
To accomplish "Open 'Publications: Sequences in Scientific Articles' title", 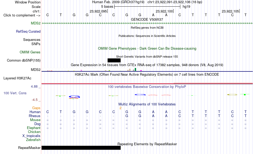I will 147,36.
